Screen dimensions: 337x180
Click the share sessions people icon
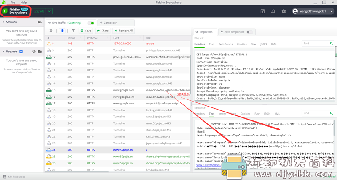pyautogui.click(x=40, y=22)
